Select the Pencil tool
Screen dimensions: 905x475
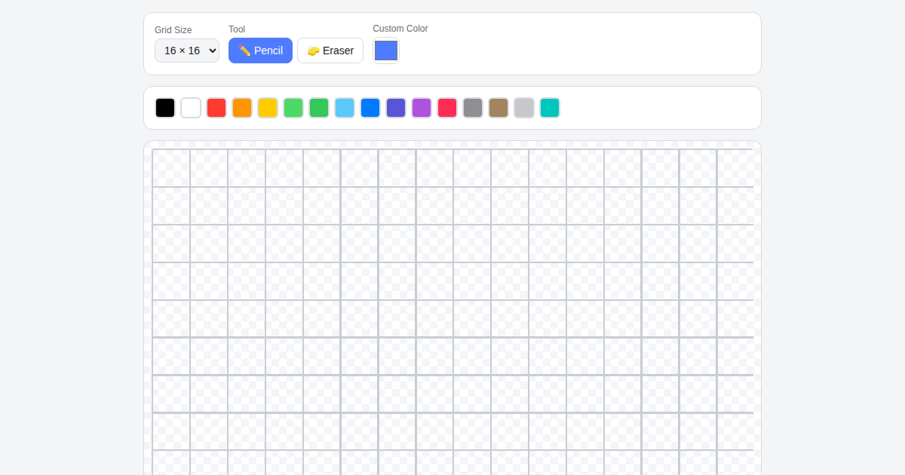pyautogui.click(x=260, y=51)
